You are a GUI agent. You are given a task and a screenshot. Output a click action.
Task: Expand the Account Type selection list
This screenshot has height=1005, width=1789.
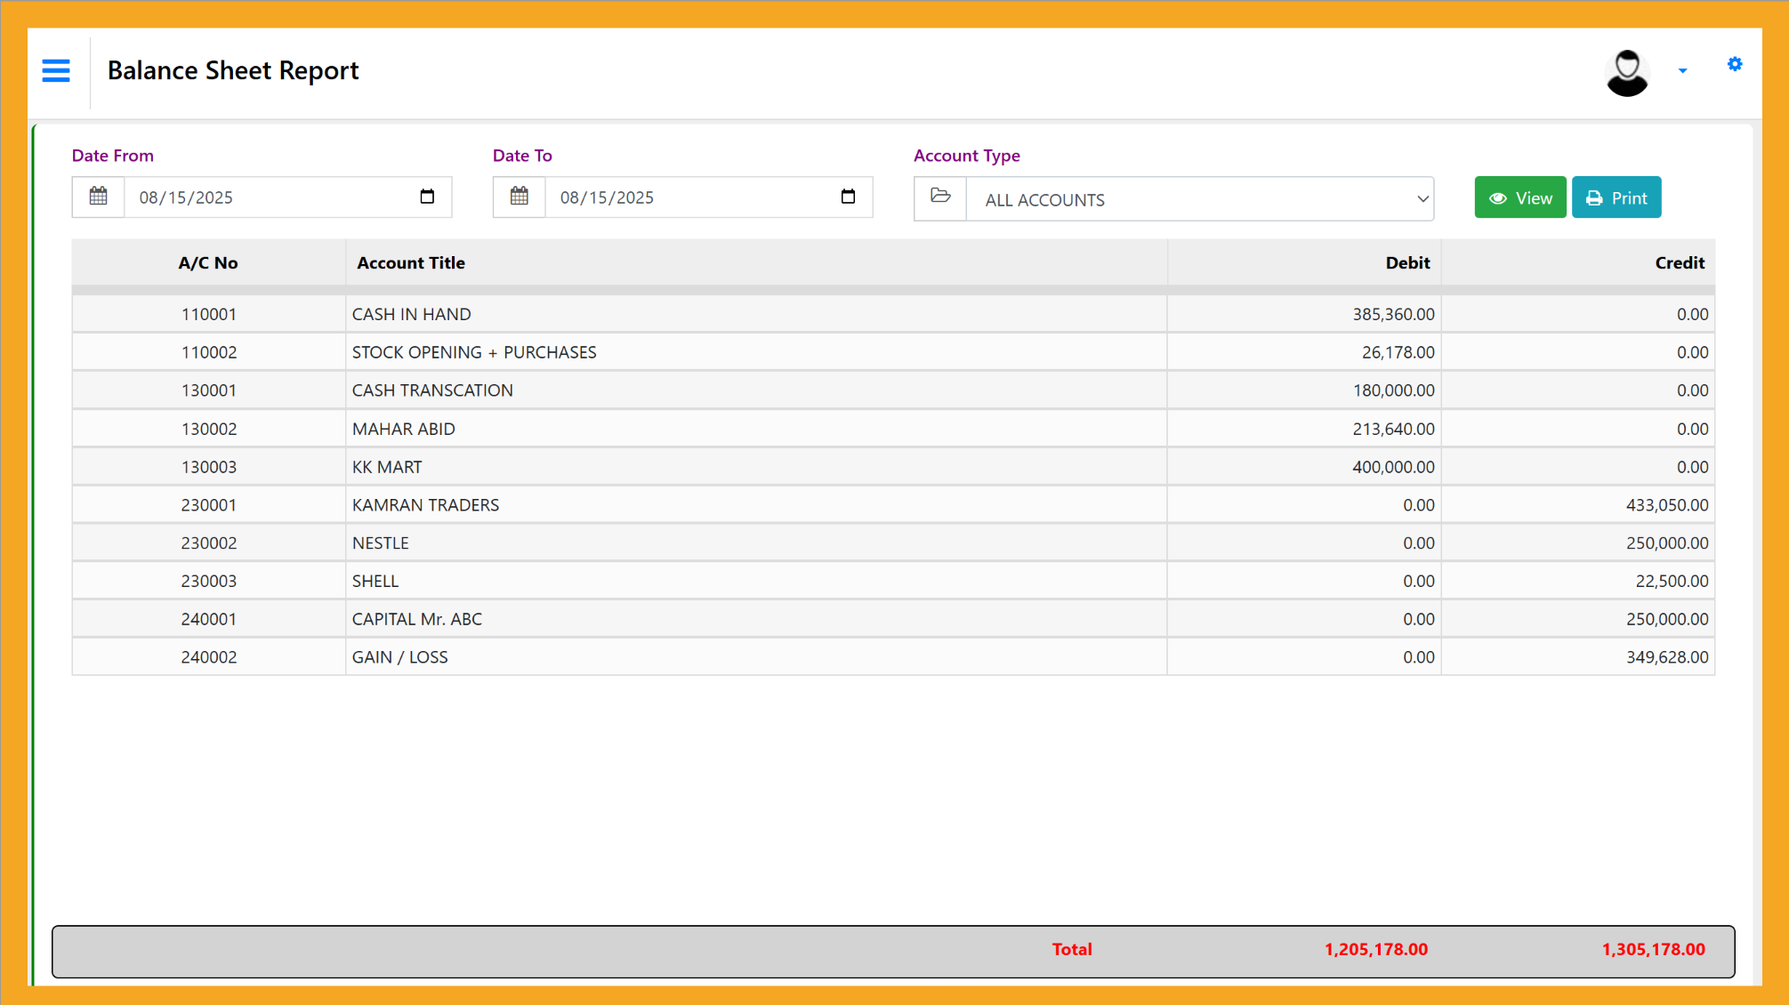click(x=1421, y=198)
